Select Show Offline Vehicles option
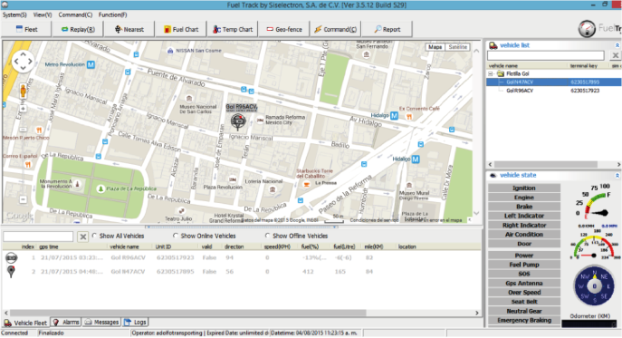This screenshot has height=338, width=622. 268,236
